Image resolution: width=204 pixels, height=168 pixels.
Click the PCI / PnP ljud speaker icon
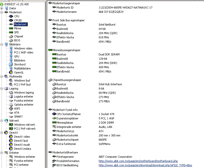[11, 85]
